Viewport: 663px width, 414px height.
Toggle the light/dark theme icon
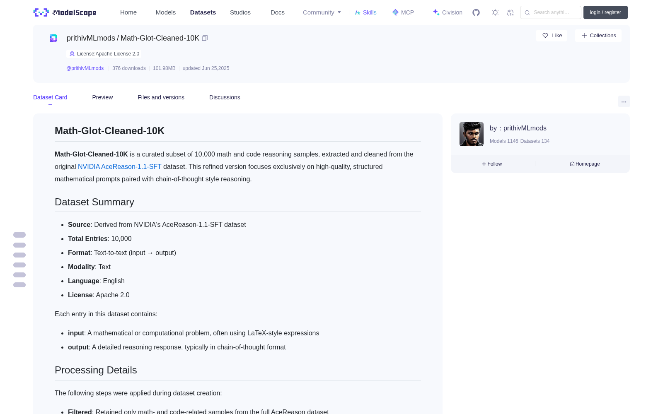pyautogui.click(x=495, y=12)
